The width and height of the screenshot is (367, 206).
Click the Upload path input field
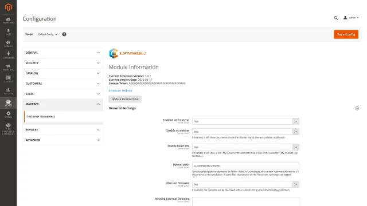tap(245, 166)
